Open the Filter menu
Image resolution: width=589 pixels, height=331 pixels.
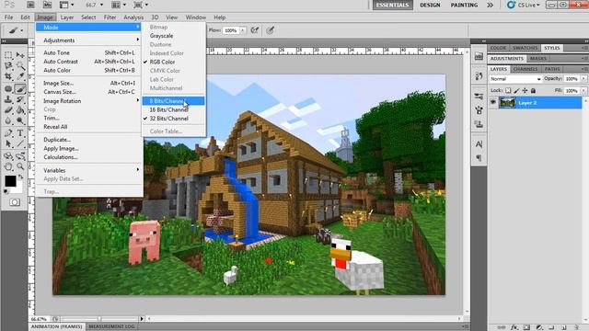click(x=110, y=17)
